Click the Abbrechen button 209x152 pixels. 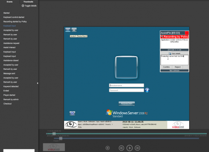pyautogui.click(x=127, y=104)
